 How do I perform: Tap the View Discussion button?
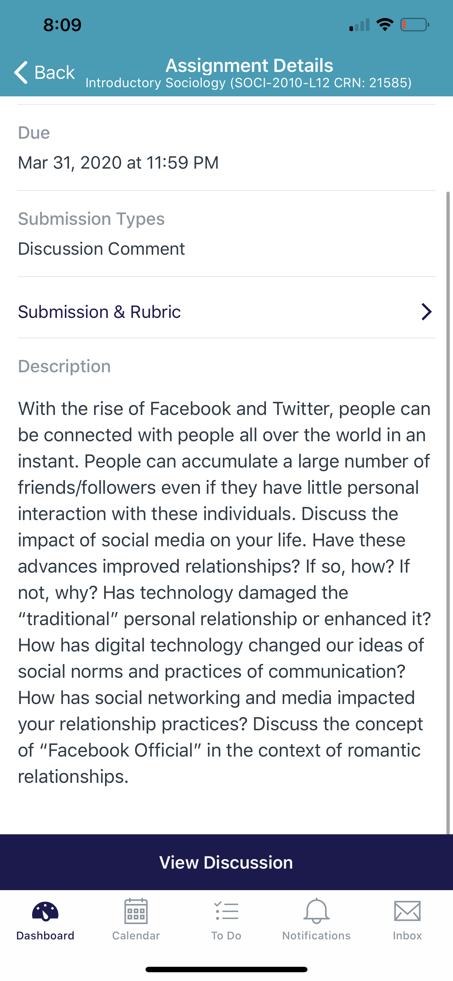point(226,862)
